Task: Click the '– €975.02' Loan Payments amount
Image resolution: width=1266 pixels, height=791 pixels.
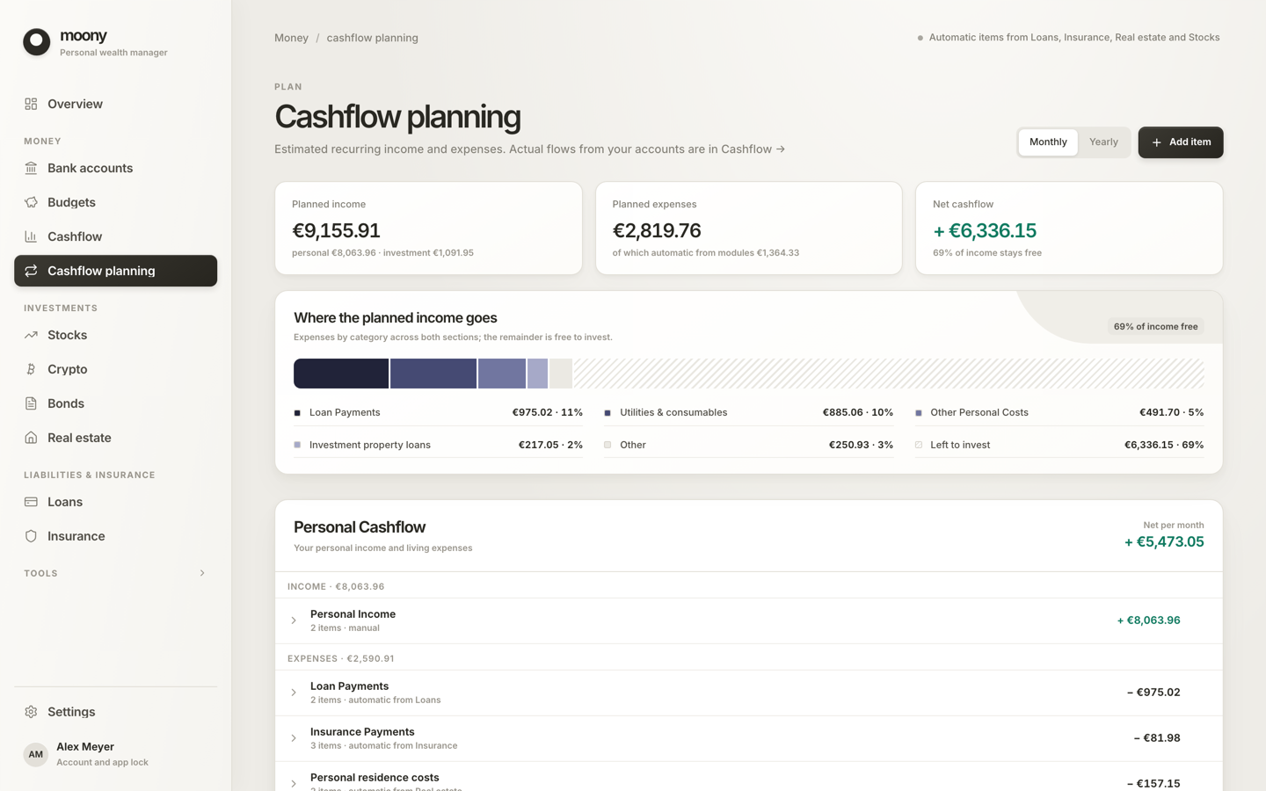Action: tap(1153, 693)
